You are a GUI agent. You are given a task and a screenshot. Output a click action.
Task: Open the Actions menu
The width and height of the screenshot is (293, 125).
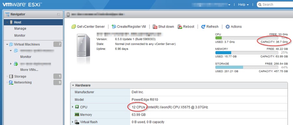pos(233,27)
